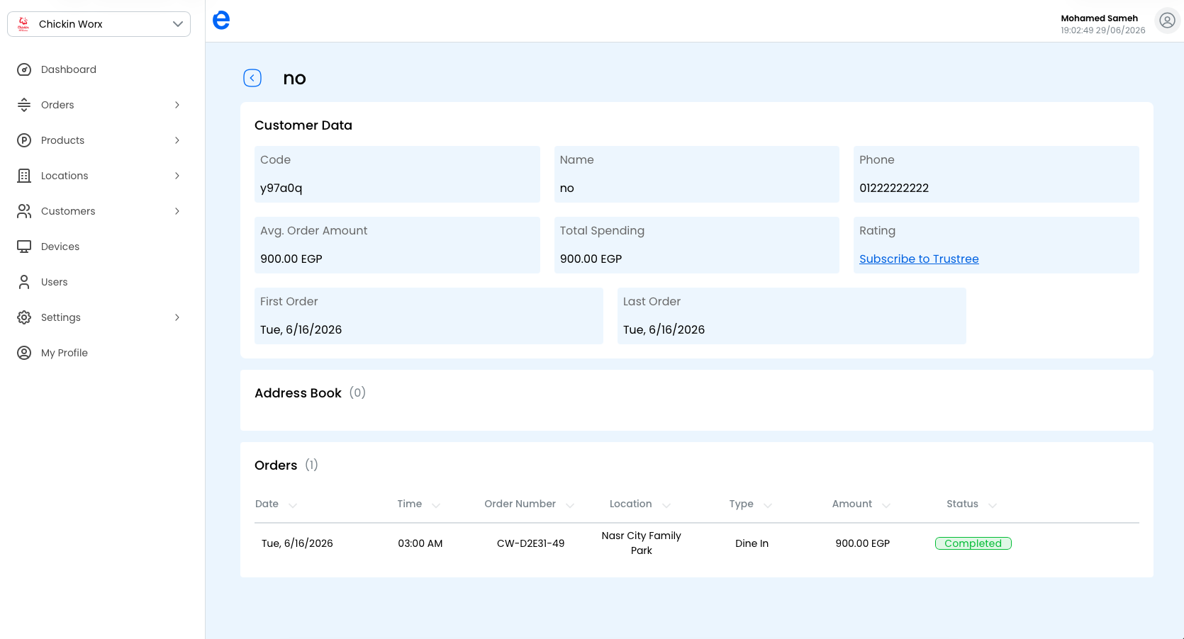Click the Products P icon
Image resolution: width=1184 pixels, height=639 pixels.
24,140
